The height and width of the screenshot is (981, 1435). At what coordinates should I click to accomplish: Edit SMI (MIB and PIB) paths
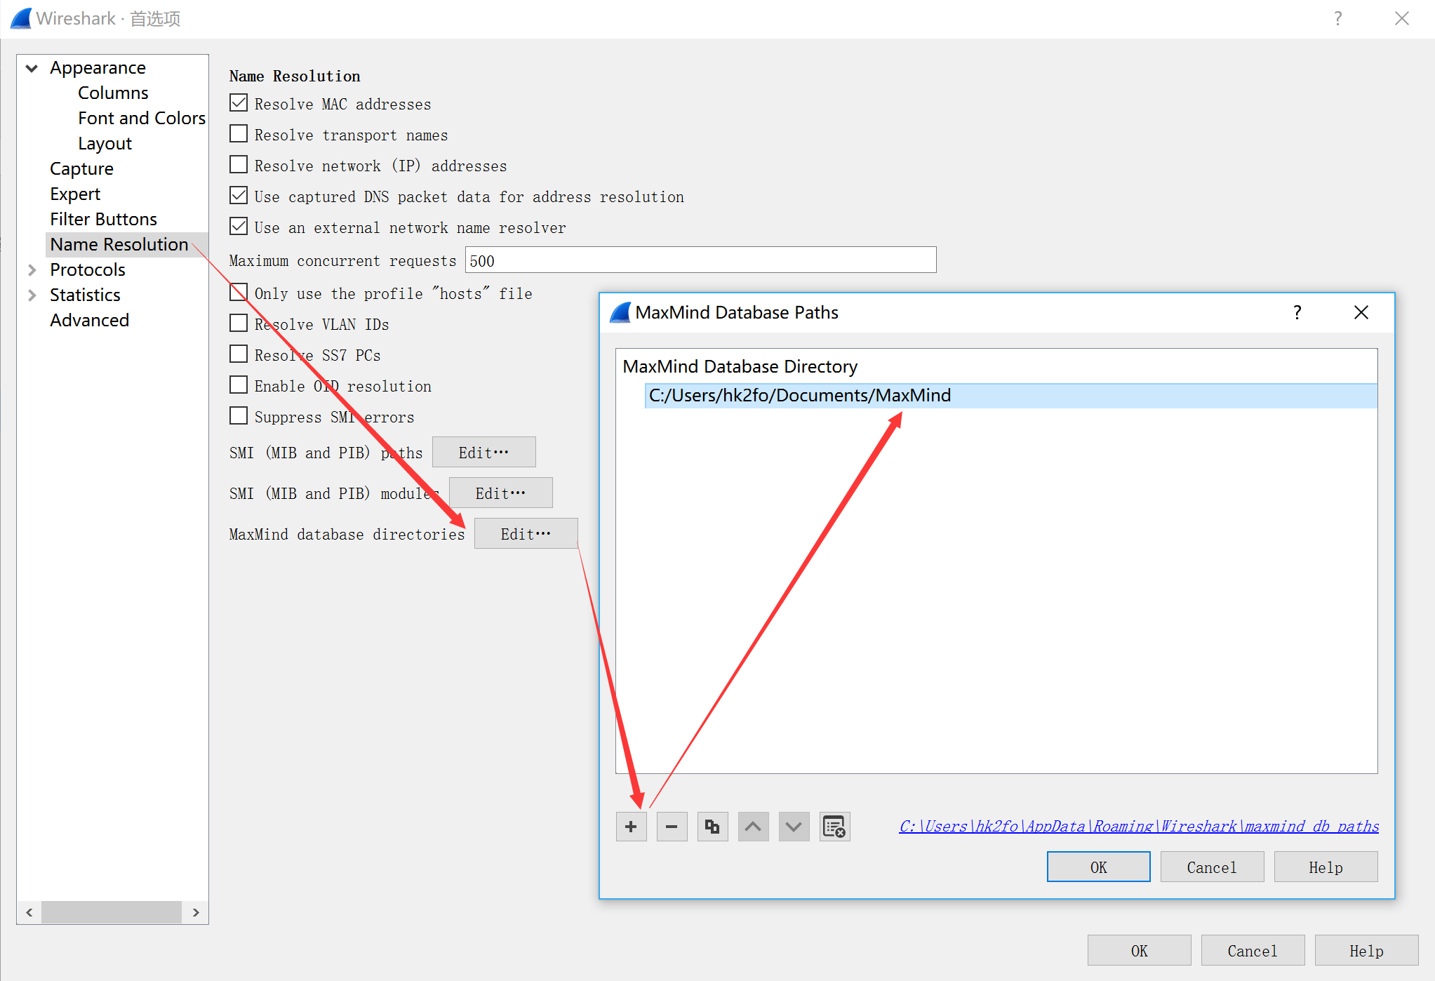tap(483, 453)
